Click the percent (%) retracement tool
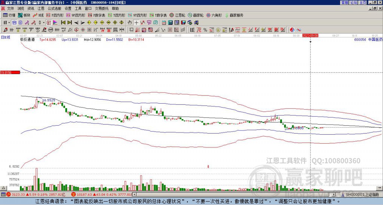 click(x=205, y=30)
